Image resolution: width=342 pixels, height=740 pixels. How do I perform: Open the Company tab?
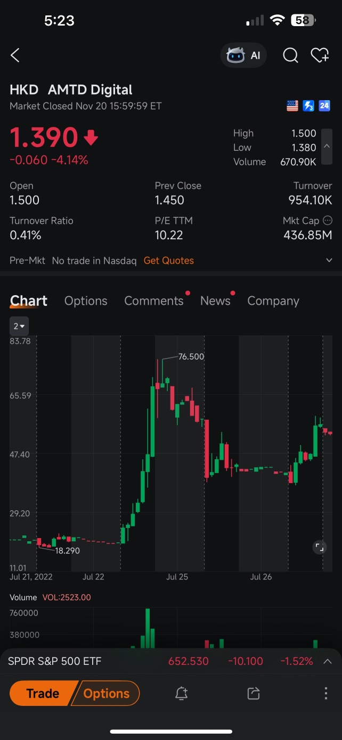tap(273, 301)
